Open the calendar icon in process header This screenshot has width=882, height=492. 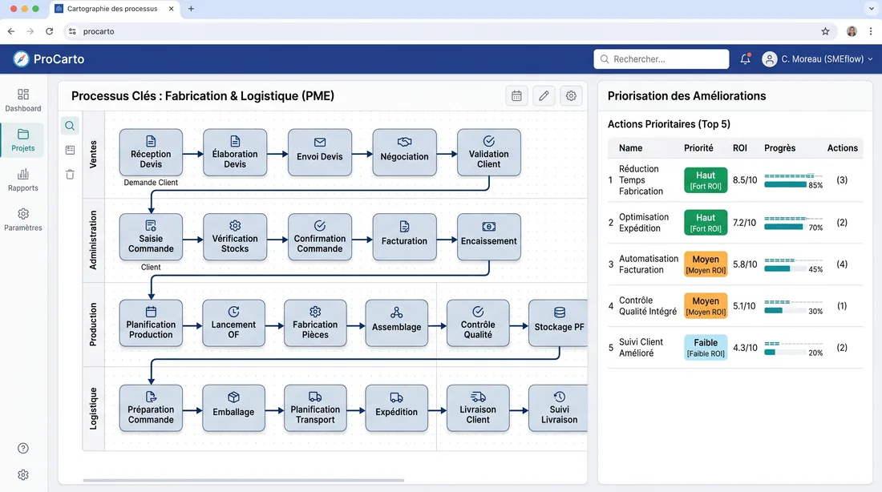pos(516,96)
